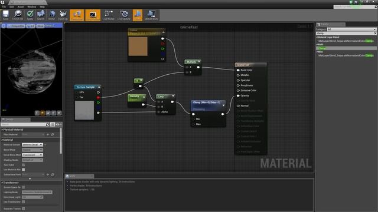Toggle the Live Preview toolbar button
Screen dimensions: 378x212
(x=93, y=15)
